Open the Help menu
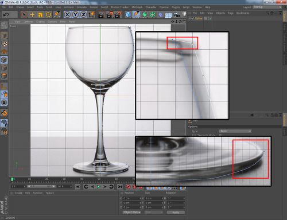Screen dimensions: 287x220 click(207, 7)
